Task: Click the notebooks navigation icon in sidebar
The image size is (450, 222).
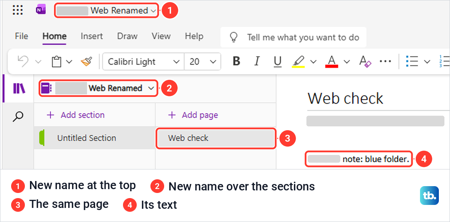Action: pyautogui.click(x=20, y=88)
